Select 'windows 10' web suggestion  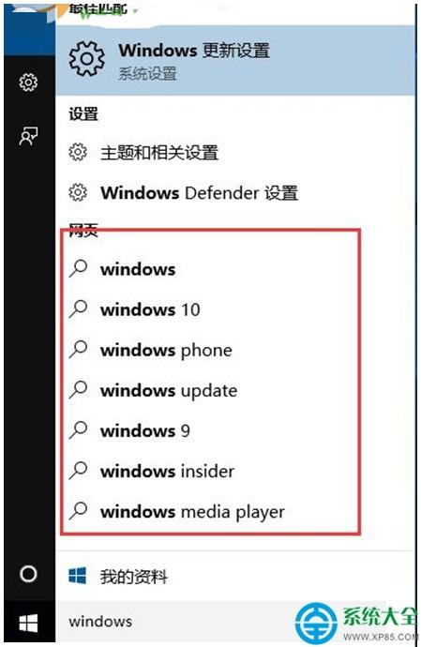[x=210, y=309]
